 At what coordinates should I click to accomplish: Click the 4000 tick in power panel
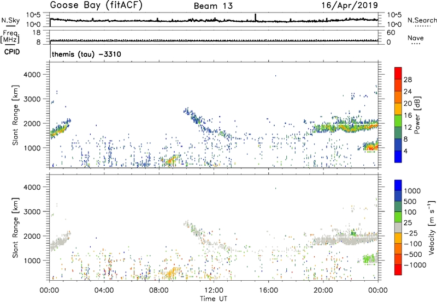(x=32, y=75)
